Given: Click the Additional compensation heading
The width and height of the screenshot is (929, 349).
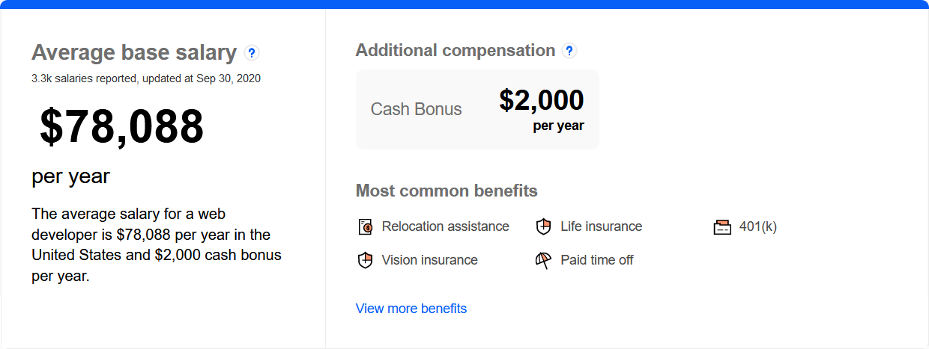Looking at the screenshot, I should 455,51.
